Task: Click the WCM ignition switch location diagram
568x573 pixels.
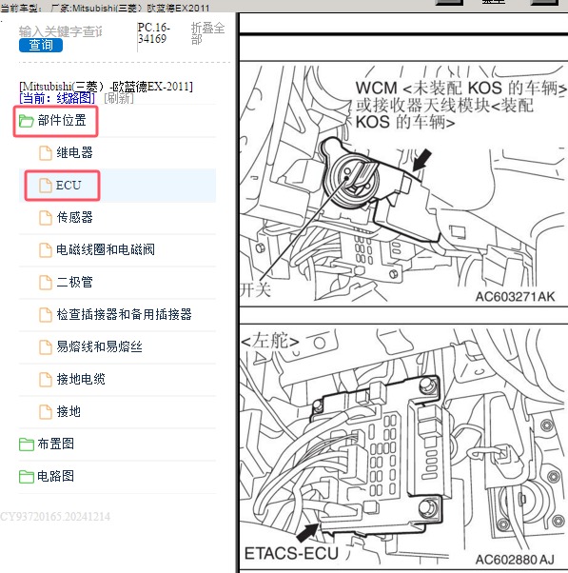Action: [x=403, y=184]
